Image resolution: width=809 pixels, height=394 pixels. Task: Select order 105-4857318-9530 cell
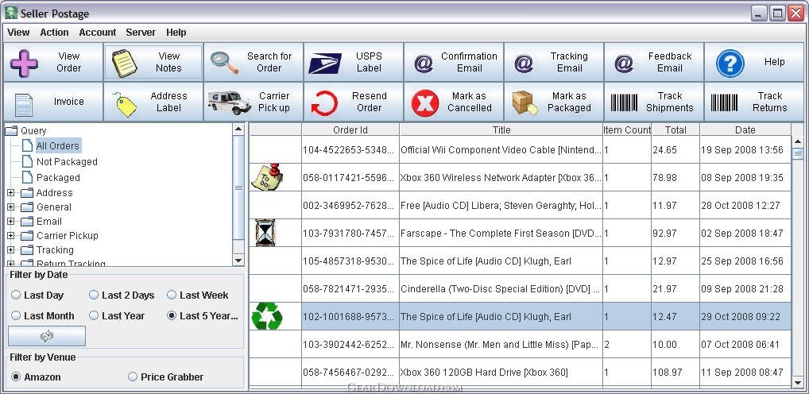click(x=350, y=261)
